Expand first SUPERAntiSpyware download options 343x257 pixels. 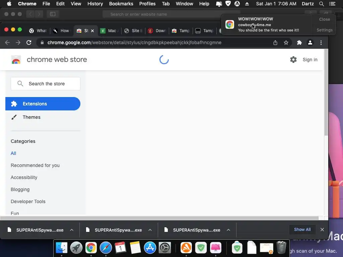tap(72, 230)
